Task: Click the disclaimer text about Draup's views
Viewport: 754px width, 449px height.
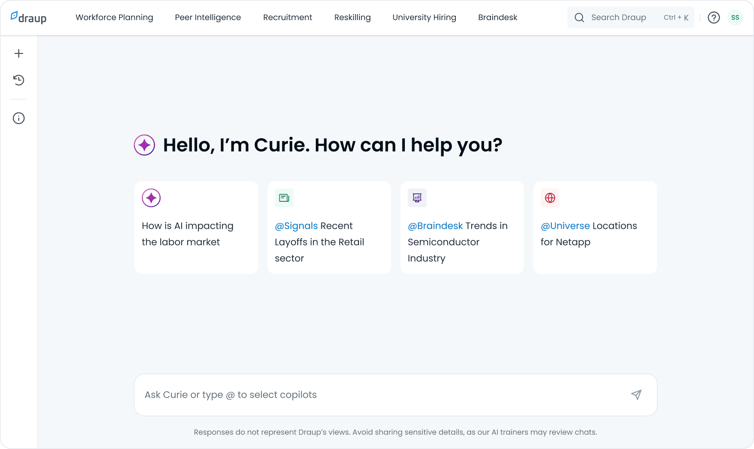Action: (x=395, y=432)
